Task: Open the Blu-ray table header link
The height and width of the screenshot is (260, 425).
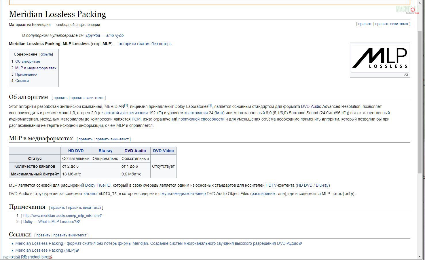Action: [x=105, y=151]
